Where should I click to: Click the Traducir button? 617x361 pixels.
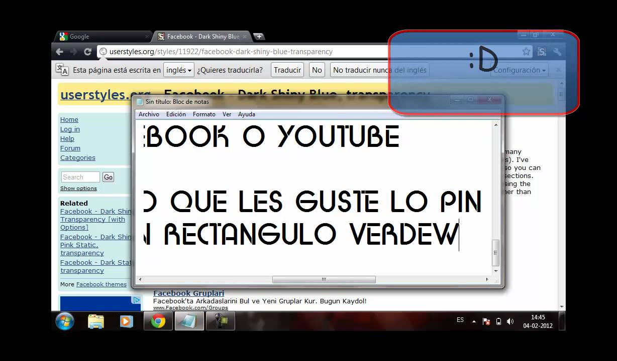(287, 70)
